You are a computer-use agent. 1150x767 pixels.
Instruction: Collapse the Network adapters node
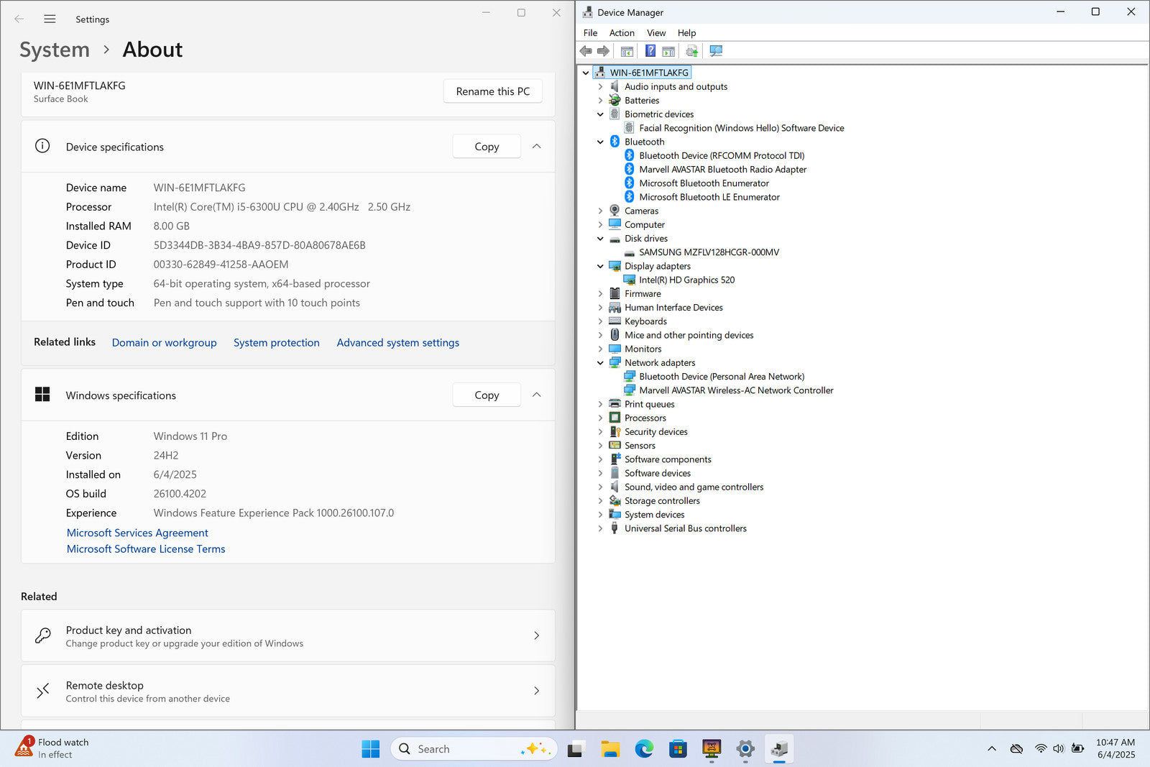click(x=601, y=363)
